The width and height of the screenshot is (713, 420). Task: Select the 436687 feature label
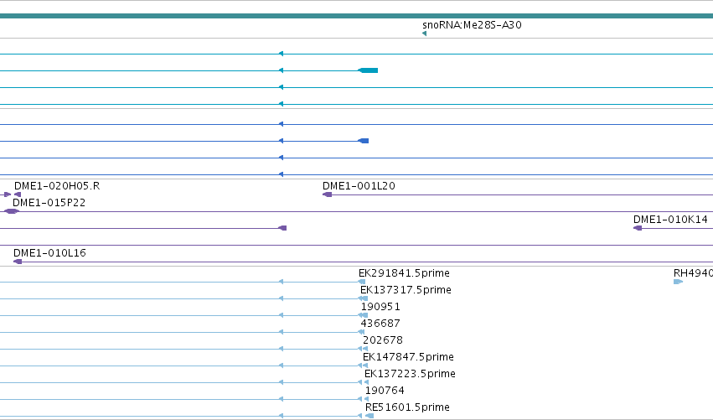(x=380, y=324)
